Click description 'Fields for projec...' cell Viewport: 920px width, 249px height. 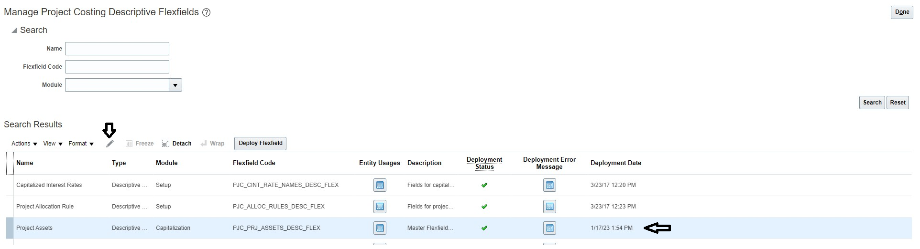click(x=430, y=207)
